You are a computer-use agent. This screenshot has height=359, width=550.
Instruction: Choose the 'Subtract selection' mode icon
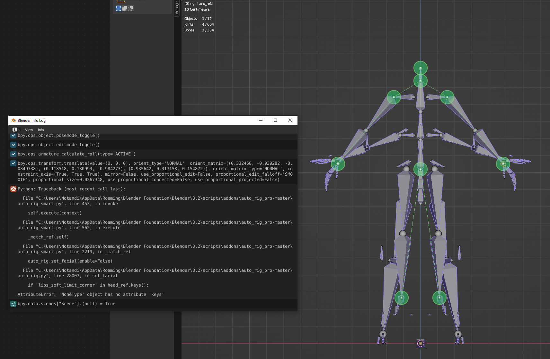coord(131,8)
